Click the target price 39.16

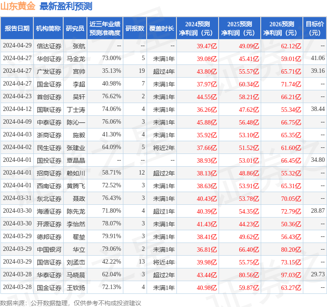318,71
